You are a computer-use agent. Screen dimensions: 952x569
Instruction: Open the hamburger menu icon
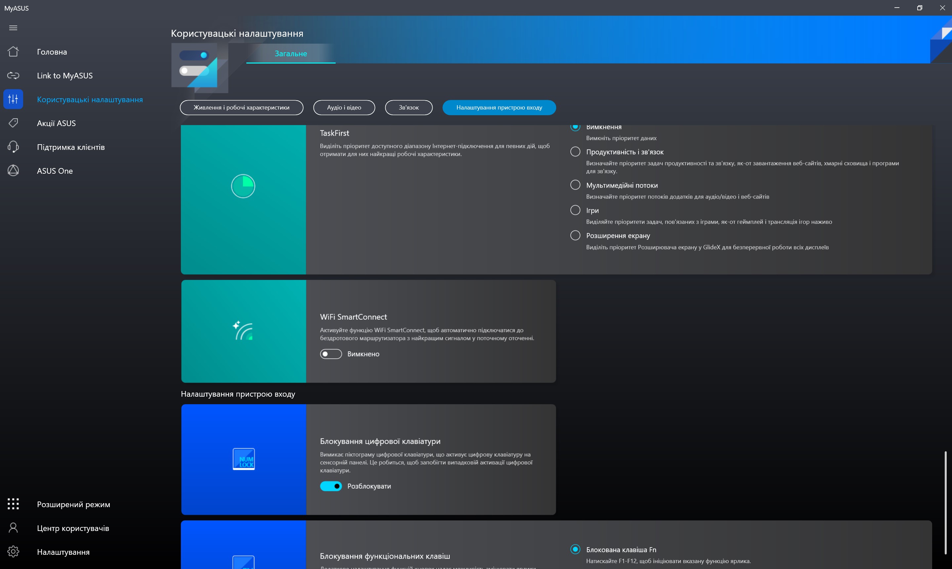click(13, 27)
